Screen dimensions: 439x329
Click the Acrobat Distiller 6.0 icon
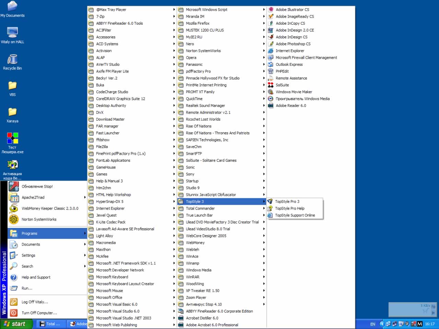(181, 318)
